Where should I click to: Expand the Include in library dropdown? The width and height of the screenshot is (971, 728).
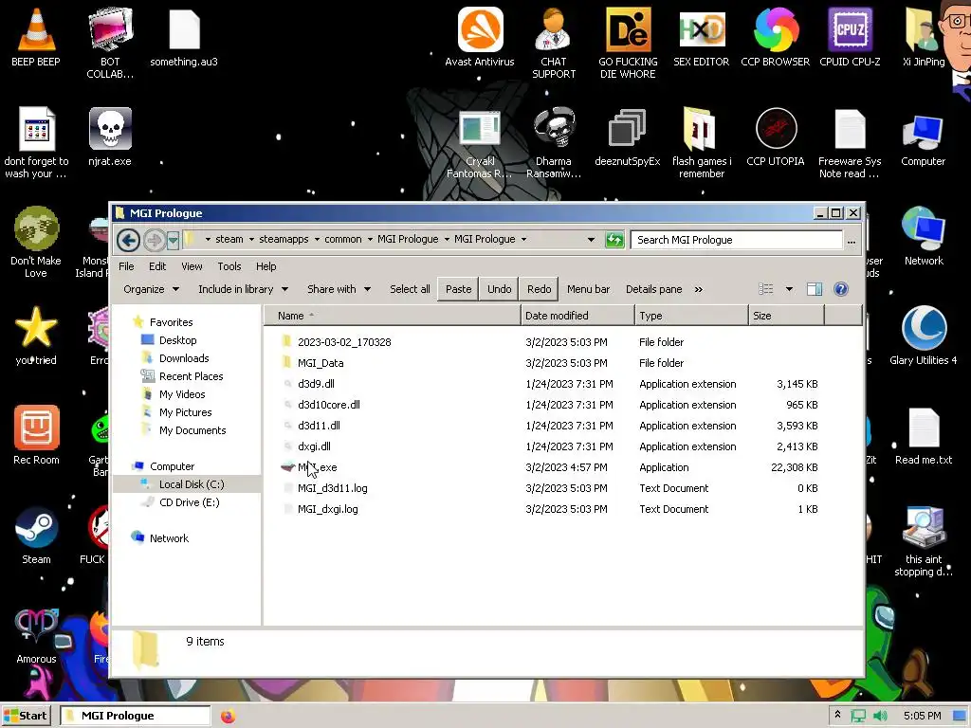pos(243,289)
